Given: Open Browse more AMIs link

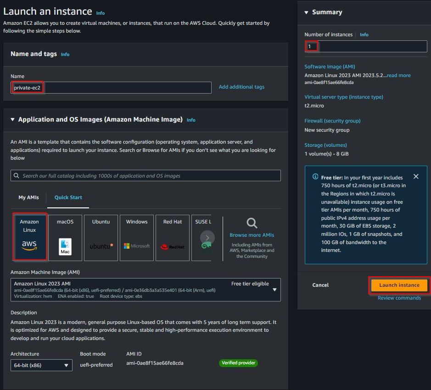Looking at the screenshot, I should (252, 235).
